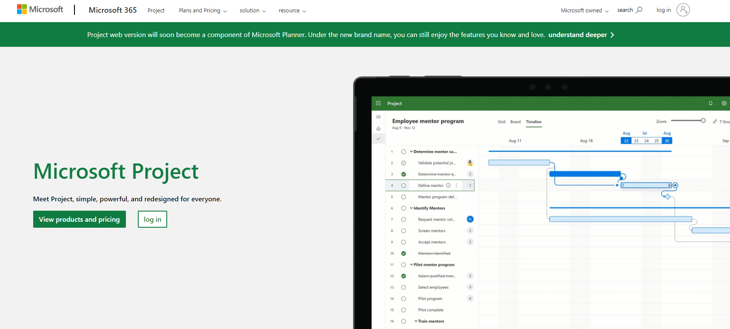Click dark blue Gantt bar for Determine mentor q
The height and width of the screenshot is (329, 730).
coord(585,174)
